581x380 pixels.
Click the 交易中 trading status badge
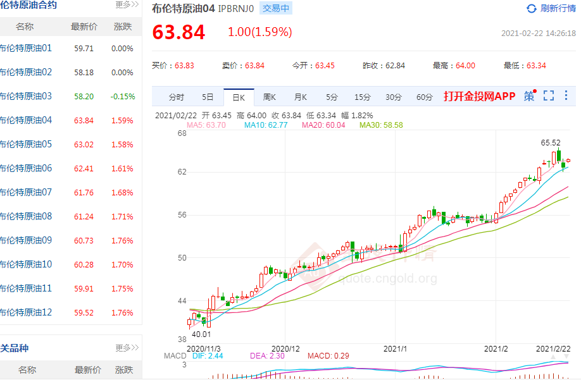click(276, 8)
